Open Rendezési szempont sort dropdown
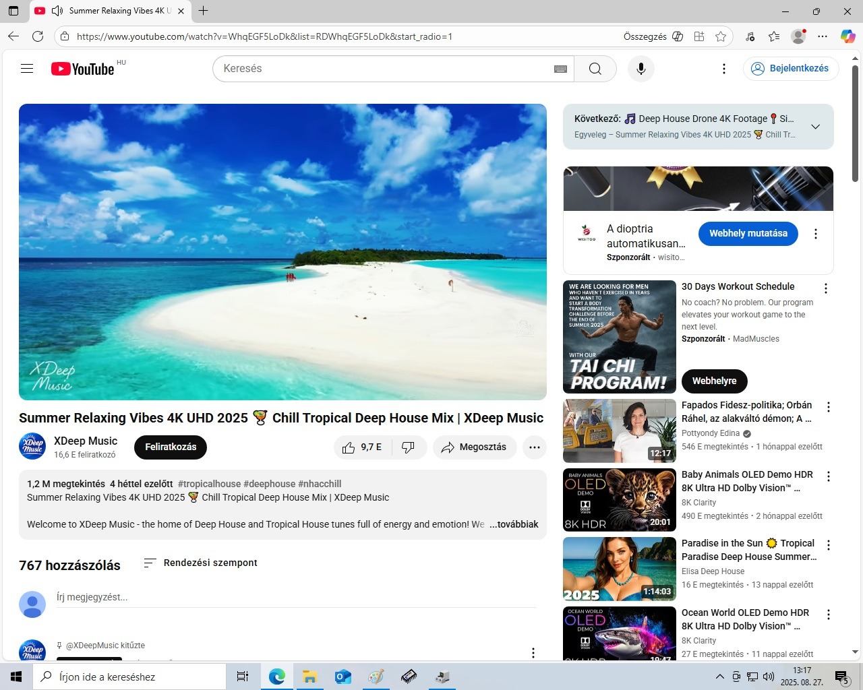Screen dimensions: 863x690 (201, 563)
